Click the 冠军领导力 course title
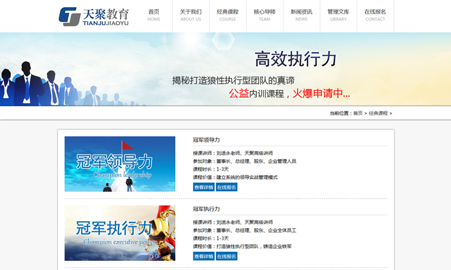Screen dimensions: 451x270 (206, 140)
